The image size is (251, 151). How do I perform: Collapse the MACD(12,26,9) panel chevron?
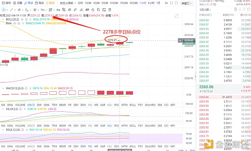(x=3, y=88)
